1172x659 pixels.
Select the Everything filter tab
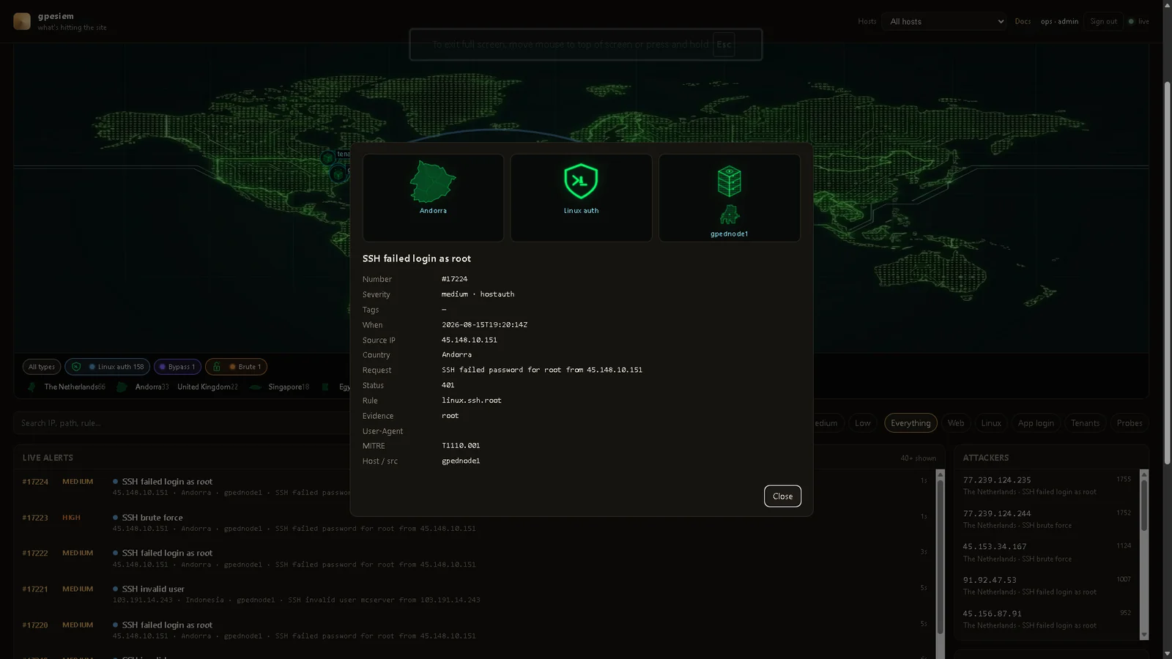[x=910, y=423]
